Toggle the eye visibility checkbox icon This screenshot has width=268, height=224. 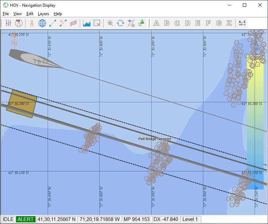[131, 23]
